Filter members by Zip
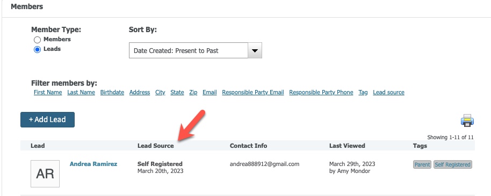 (x=193, y=93)
